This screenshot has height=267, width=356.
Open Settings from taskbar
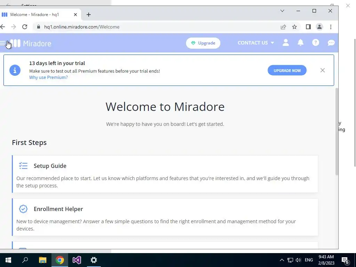coord(94,260)
